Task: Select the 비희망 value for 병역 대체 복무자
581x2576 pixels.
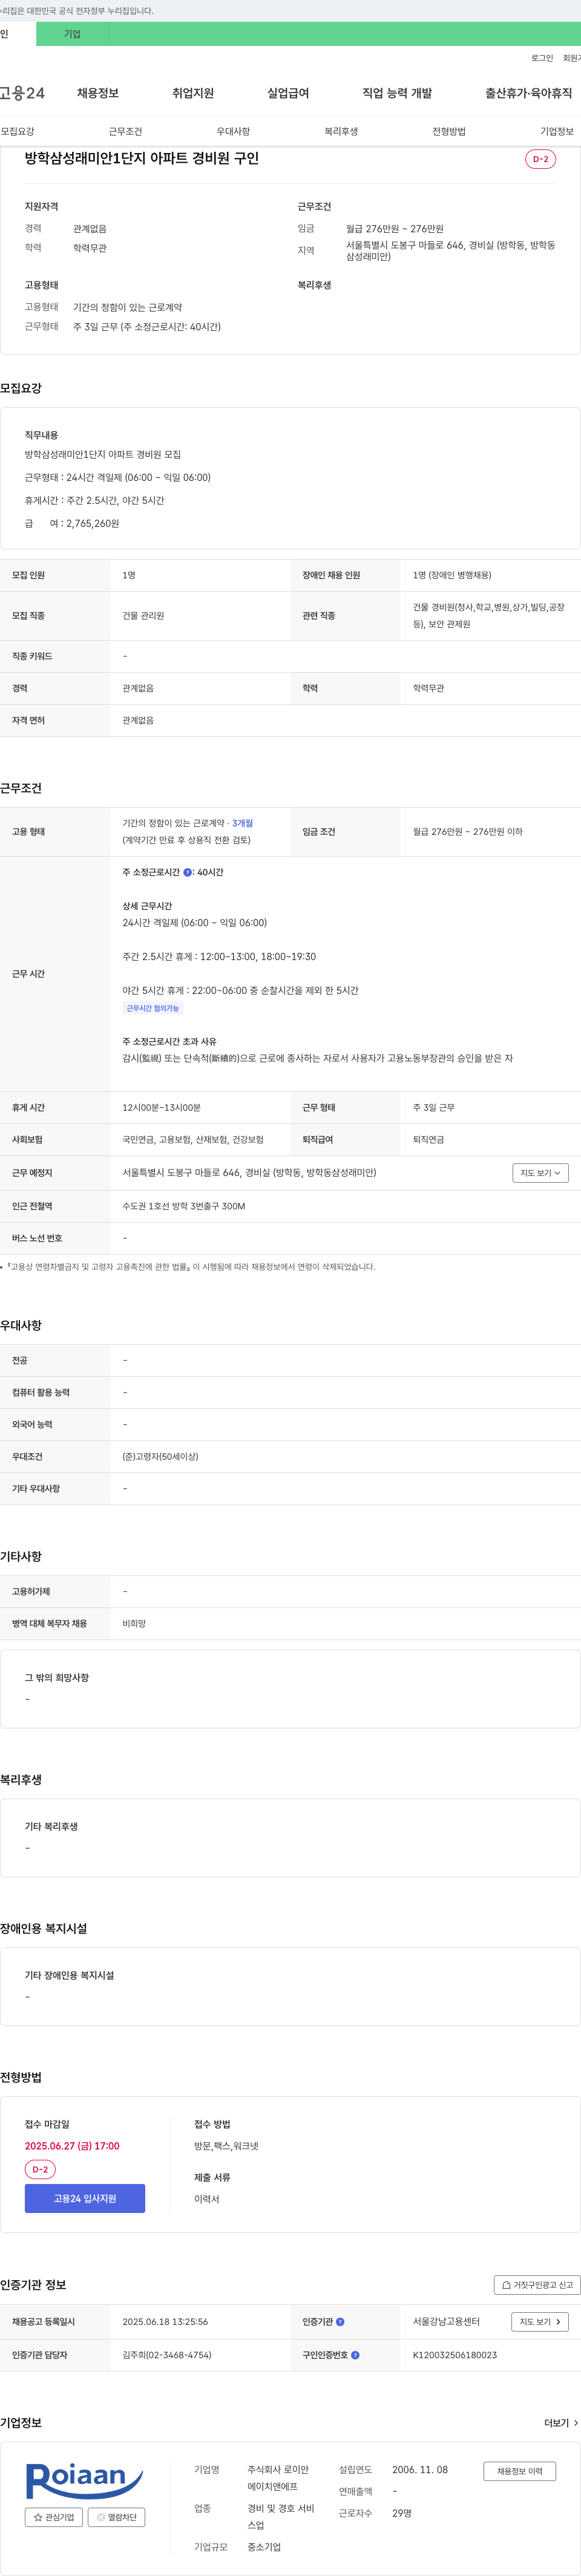Action: click(x=134, y=1624)
